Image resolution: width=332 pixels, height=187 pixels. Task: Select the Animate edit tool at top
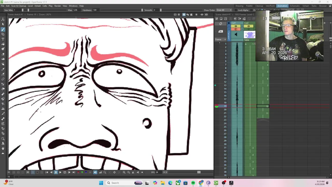point(3,19)
